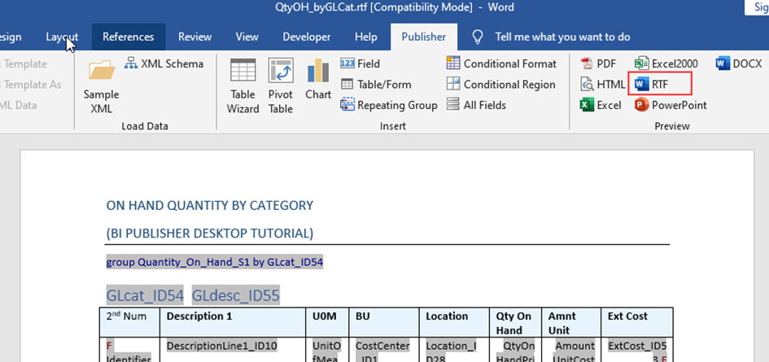Open the Developer tab
Image resolution: width=769 pixels, height=362 pixels.
coord(307,37)
